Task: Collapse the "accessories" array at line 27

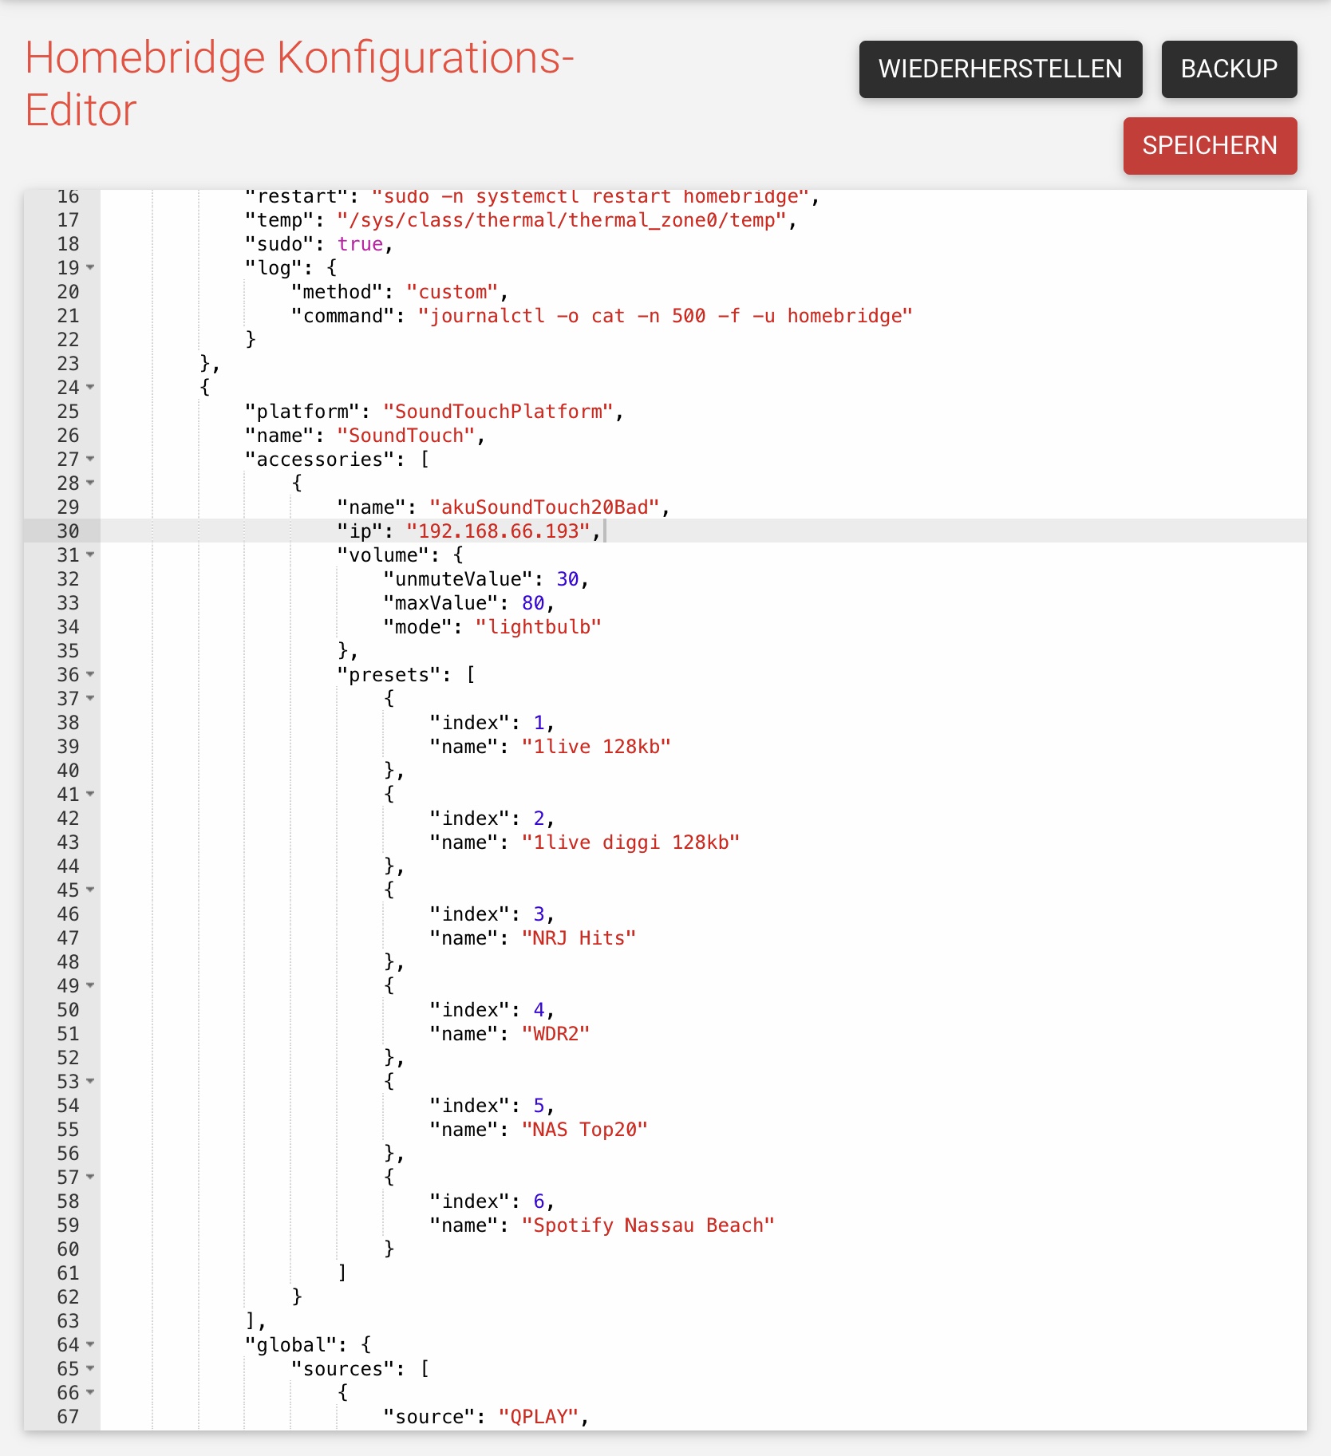Action: pyautogui.click(x=90, y=459)
